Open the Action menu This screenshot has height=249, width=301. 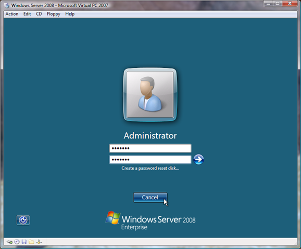tap(12, 14)
